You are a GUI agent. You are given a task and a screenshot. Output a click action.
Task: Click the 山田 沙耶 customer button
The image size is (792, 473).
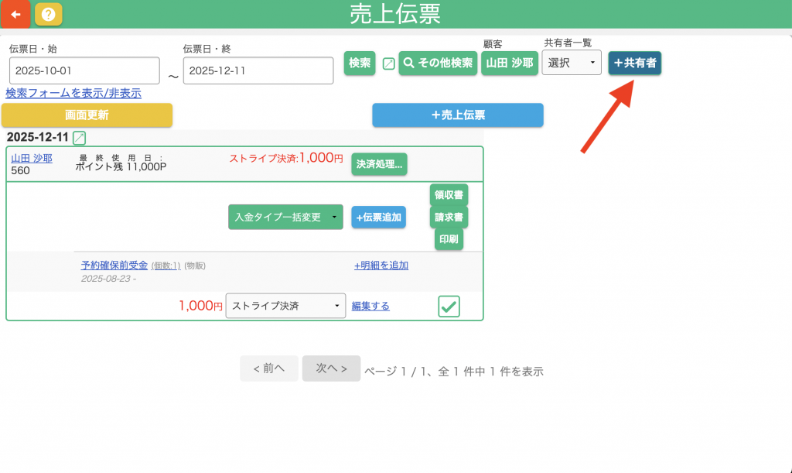point(509,63)
